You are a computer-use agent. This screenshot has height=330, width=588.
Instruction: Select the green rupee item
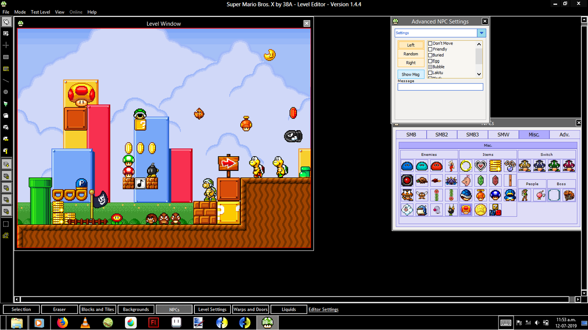coord(481,180)
